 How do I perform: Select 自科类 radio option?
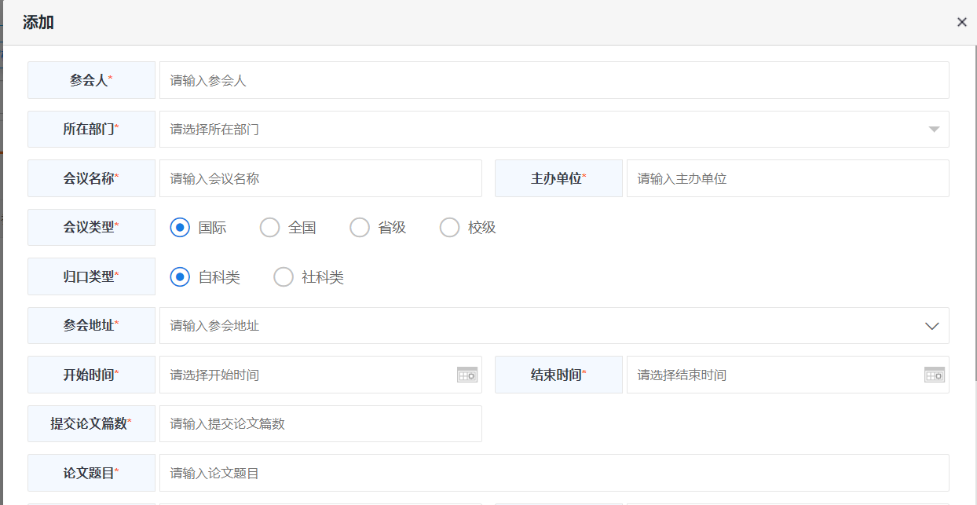click(x=180, y=277)
